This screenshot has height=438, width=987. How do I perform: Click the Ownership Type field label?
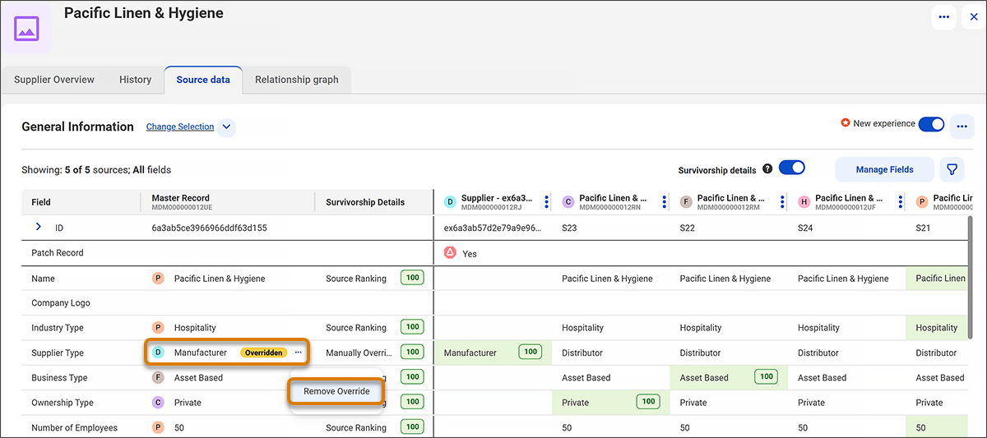tap(63, 403)
